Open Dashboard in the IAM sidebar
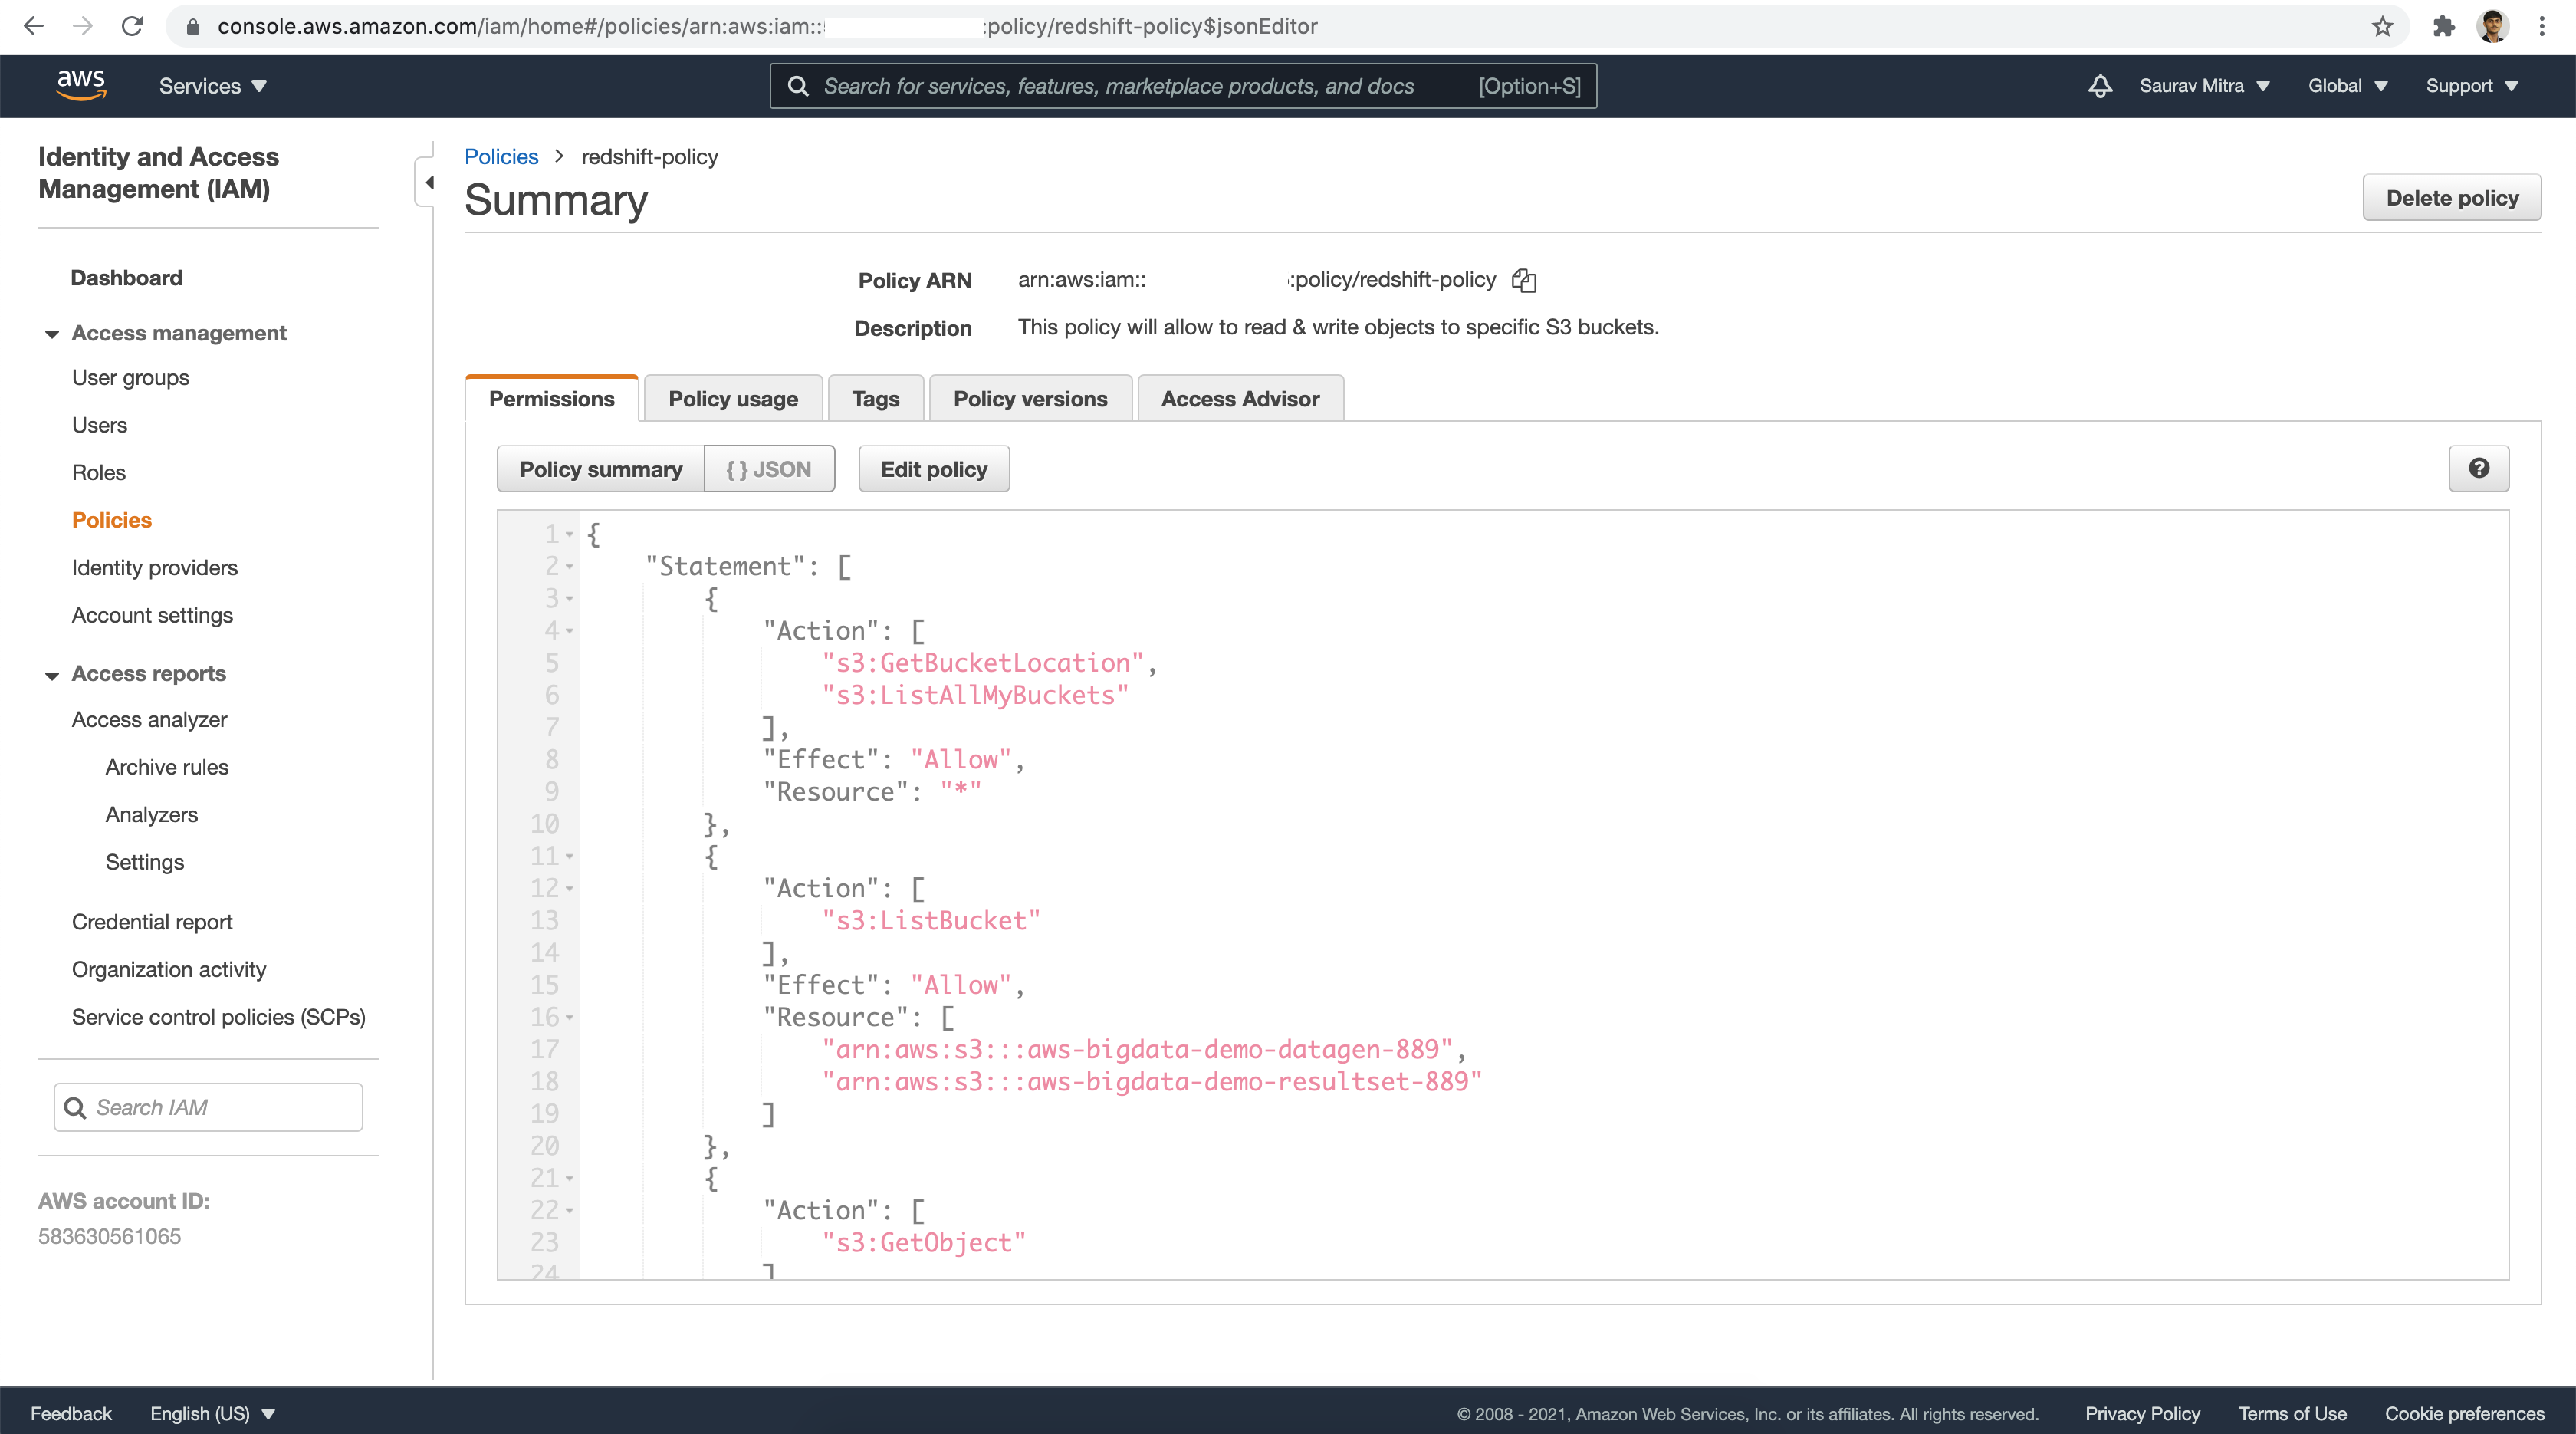Screen dimensions: 2576x1434 (126, 278)
